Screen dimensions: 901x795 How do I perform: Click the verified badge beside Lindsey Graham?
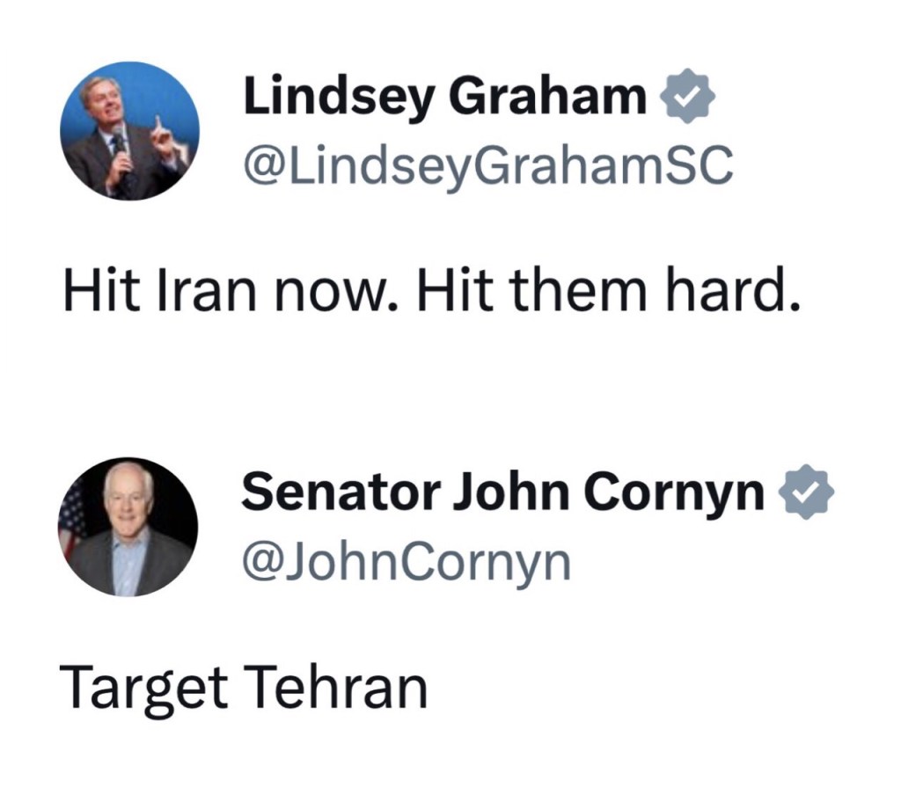(687, 97)
